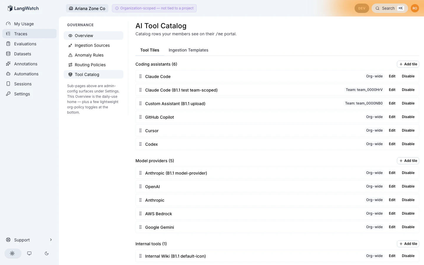Screen dimensions: 424x265
Task: Switch to dark theme mode
Action: [47, 253]
